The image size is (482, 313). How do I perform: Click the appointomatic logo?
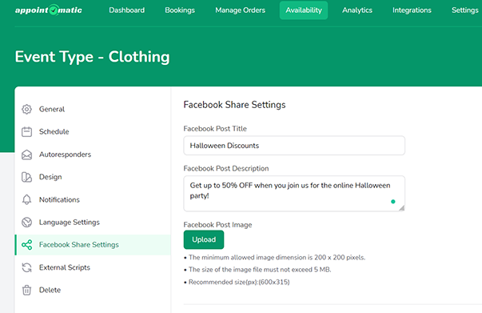[49, 10]
